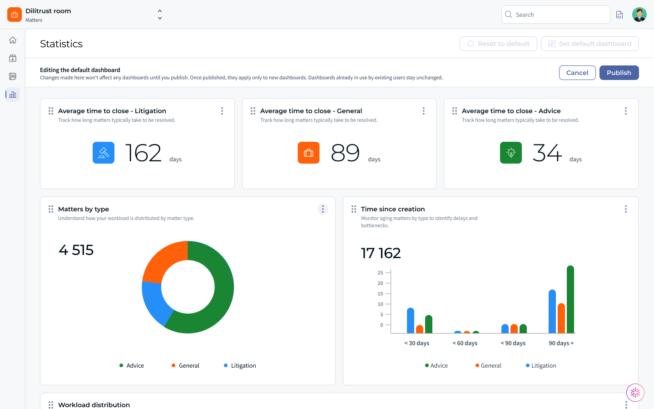Image resolution: width=654 pixels, height=409 pixels.
Task: Open the Home icon in sidebar
Action: 13,40
